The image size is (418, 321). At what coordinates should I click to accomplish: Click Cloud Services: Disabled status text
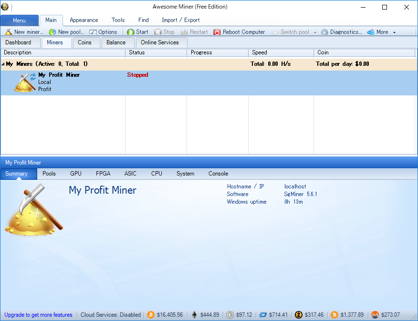coord(111,315)
